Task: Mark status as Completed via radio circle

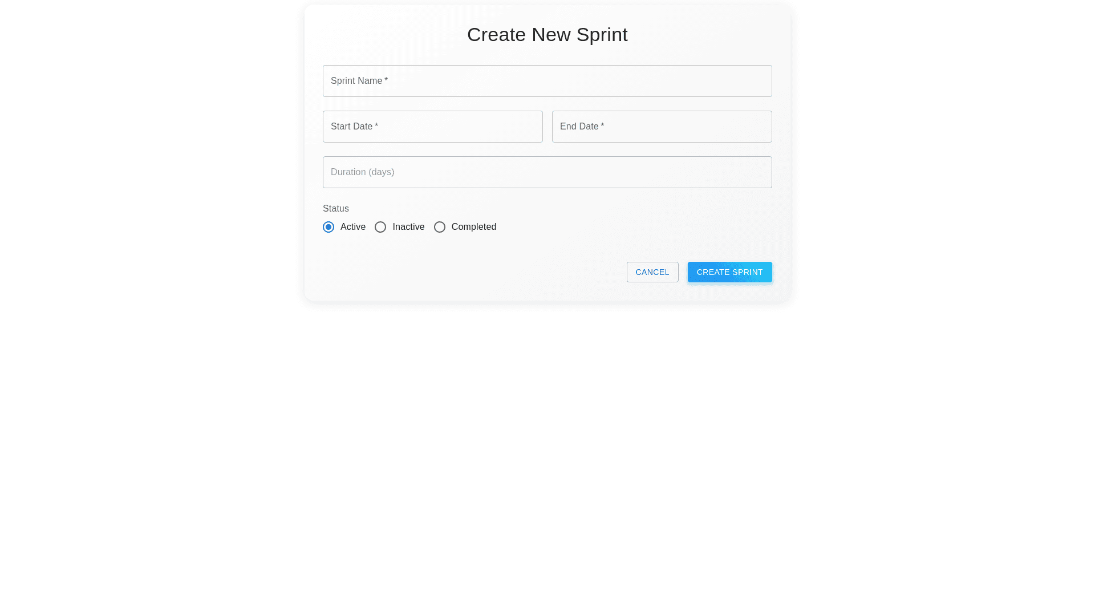Action: pos(440,227)
